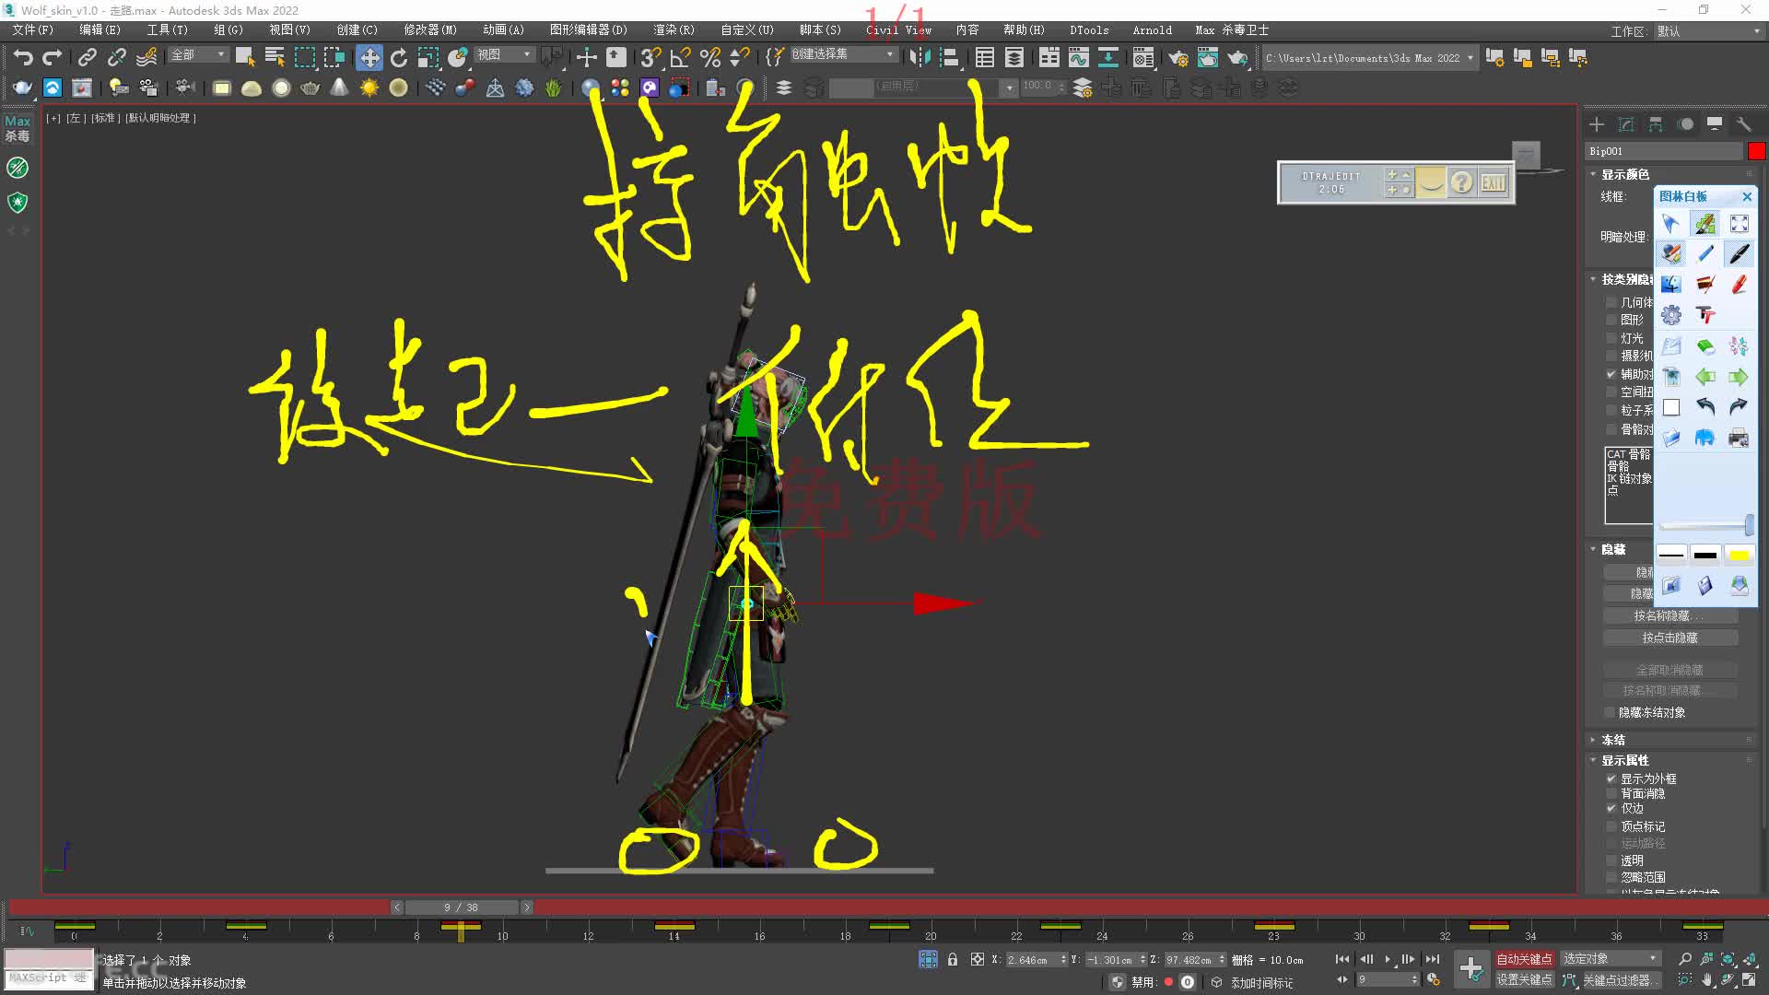Image resolution: width=1769 pixels, height=995 pixels.
Task: Collapse the 显示颜色 rollout
Action: pos(1625,174)
